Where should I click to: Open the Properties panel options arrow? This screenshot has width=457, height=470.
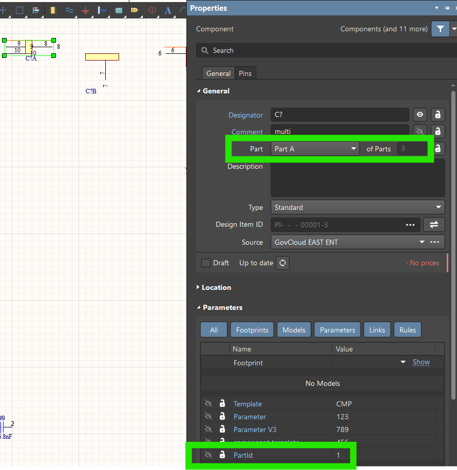pos(436,8)
